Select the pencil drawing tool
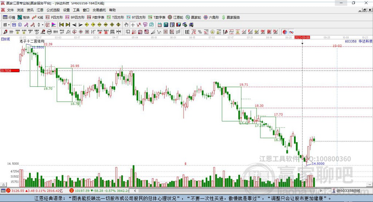 pos(5,32)
